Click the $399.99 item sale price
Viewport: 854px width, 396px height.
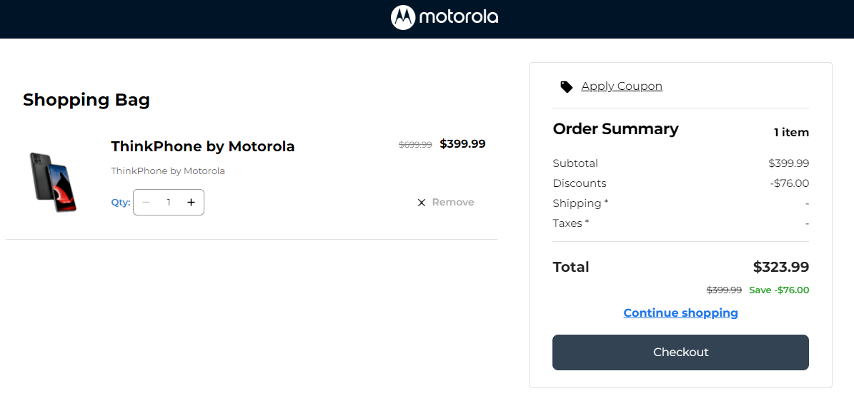[462, 144]
